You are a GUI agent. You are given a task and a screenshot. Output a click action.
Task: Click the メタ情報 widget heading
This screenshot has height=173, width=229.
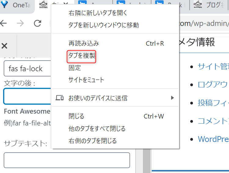click(x=197, y=42)
